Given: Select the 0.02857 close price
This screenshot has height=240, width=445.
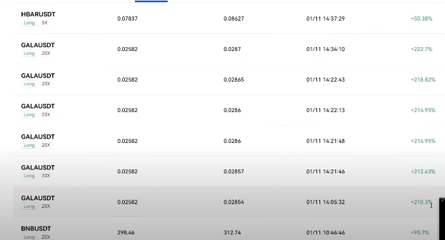Looking at the screenshot, I should pyautogui.click(x=234, y=171).
